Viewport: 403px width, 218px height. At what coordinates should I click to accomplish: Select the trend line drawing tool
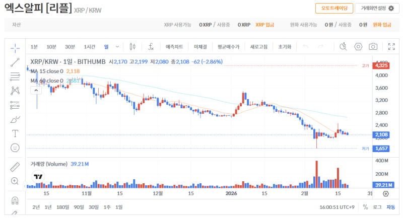coord(15,62)
